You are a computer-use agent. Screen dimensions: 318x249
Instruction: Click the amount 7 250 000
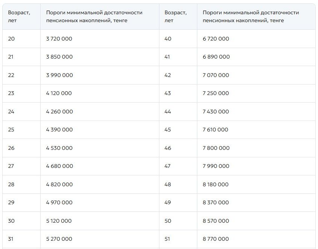[x=216, y=93]
